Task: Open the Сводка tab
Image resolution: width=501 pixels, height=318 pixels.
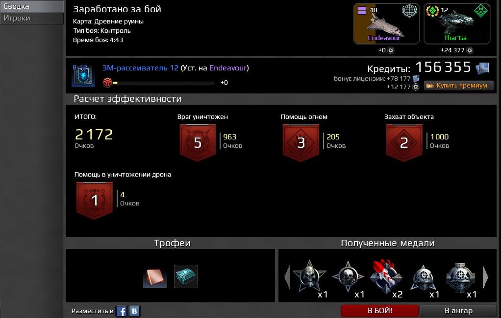Action: pos(32,6)
